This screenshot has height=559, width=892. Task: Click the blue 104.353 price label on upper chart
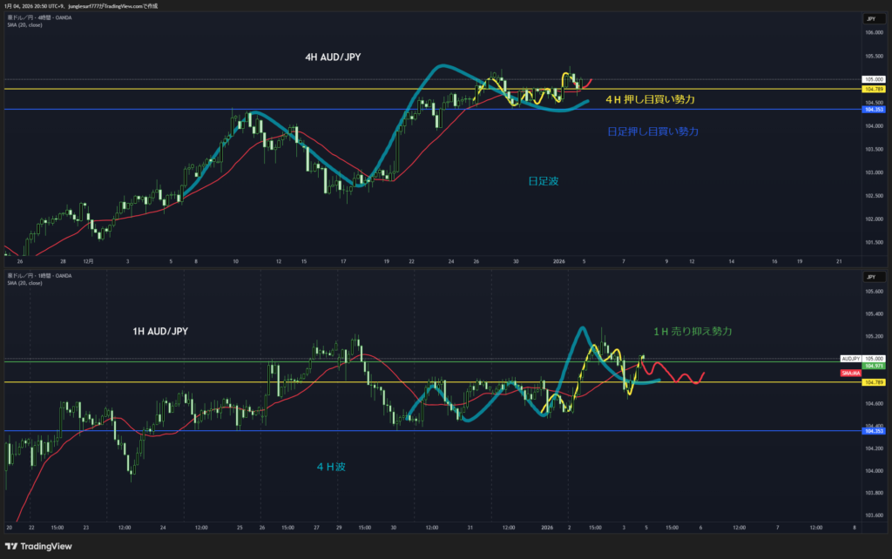pyautogui.click(x=873, y=110)
